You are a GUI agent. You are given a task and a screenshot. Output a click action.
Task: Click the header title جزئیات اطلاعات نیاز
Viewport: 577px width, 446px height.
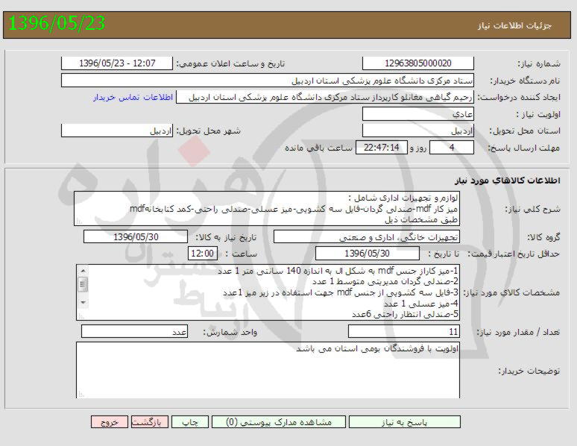(x=515, y=25)
